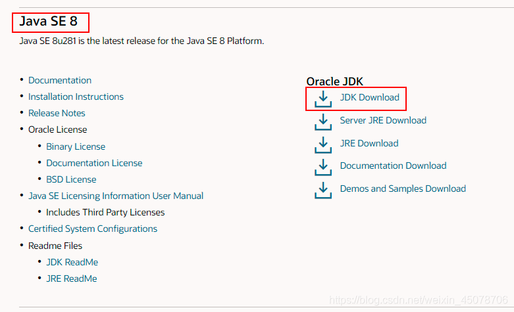
Task: Go to Installation Instructions
Action: (76, 97)
